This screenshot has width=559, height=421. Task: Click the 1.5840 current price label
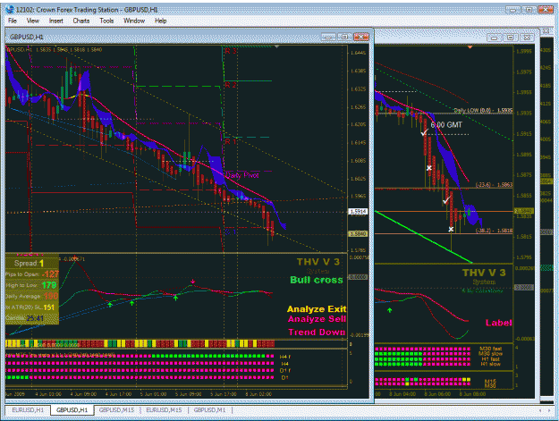pyautogui.click(x=358, y=234)
